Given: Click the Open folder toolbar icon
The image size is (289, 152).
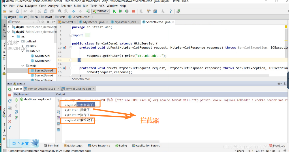Looking at the screenshot, I should tap(5, 11).
